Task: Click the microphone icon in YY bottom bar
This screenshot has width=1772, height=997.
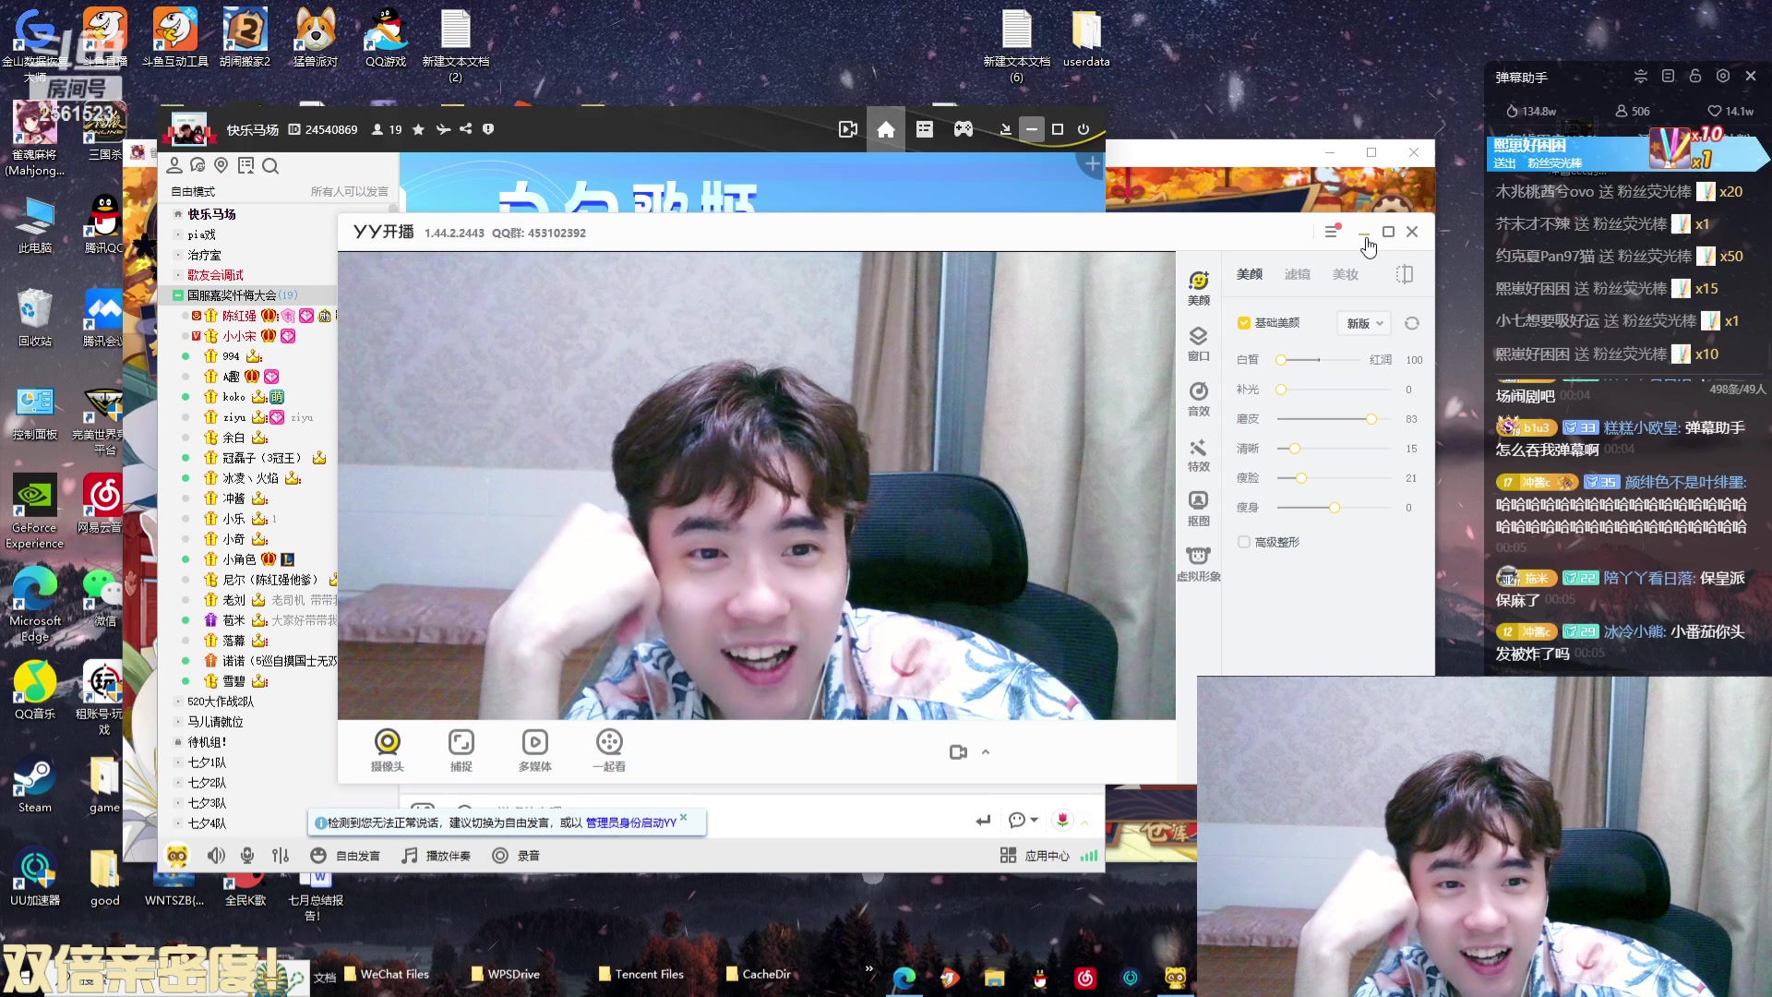Action: pyautogui.click(x=247, y=856)
